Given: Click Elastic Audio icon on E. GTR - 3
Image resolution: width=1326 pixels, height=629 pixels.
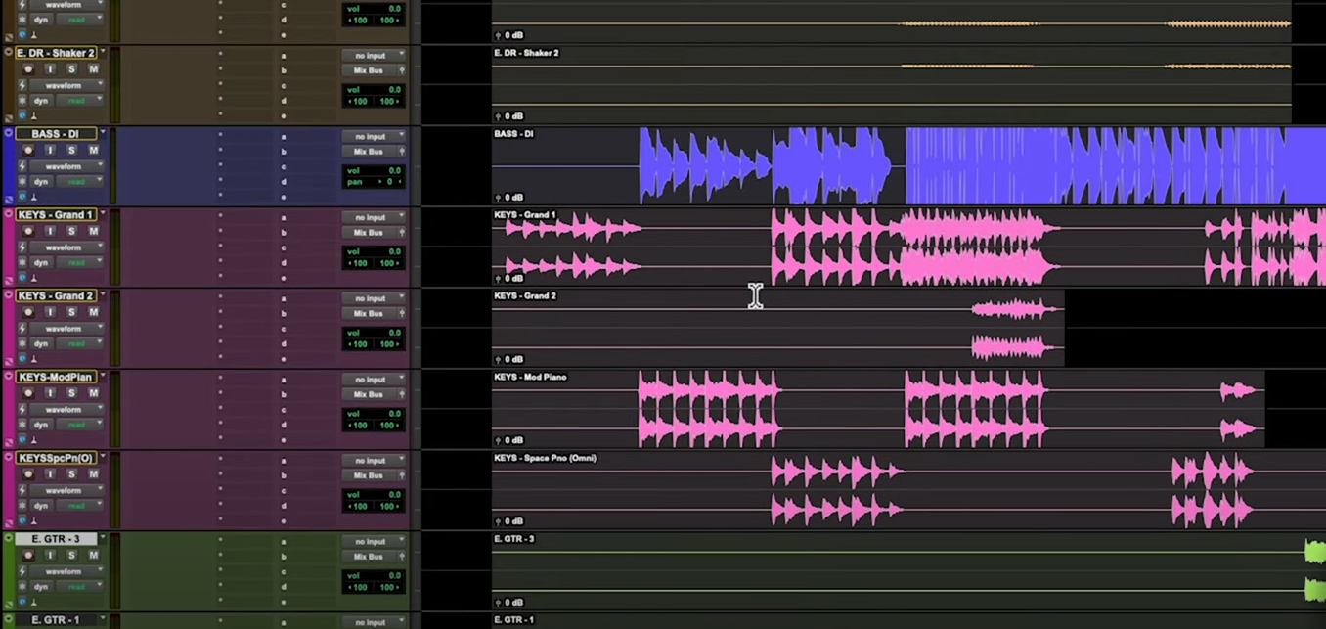Looking at the screenshot, I should pos(22,571).
